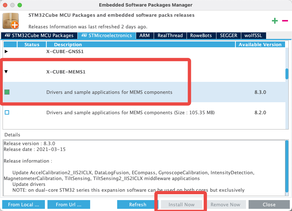This screenshot has width=292, height=211.
Task: Switch to the RoweBots tab
Action: tap(201, 35)
